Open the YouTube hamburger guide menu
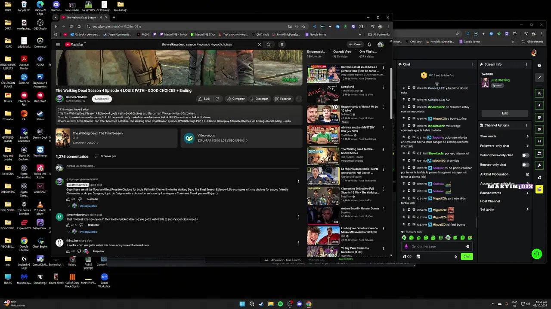Viewport: 551px width, 309px height. [x=58, y=44]
